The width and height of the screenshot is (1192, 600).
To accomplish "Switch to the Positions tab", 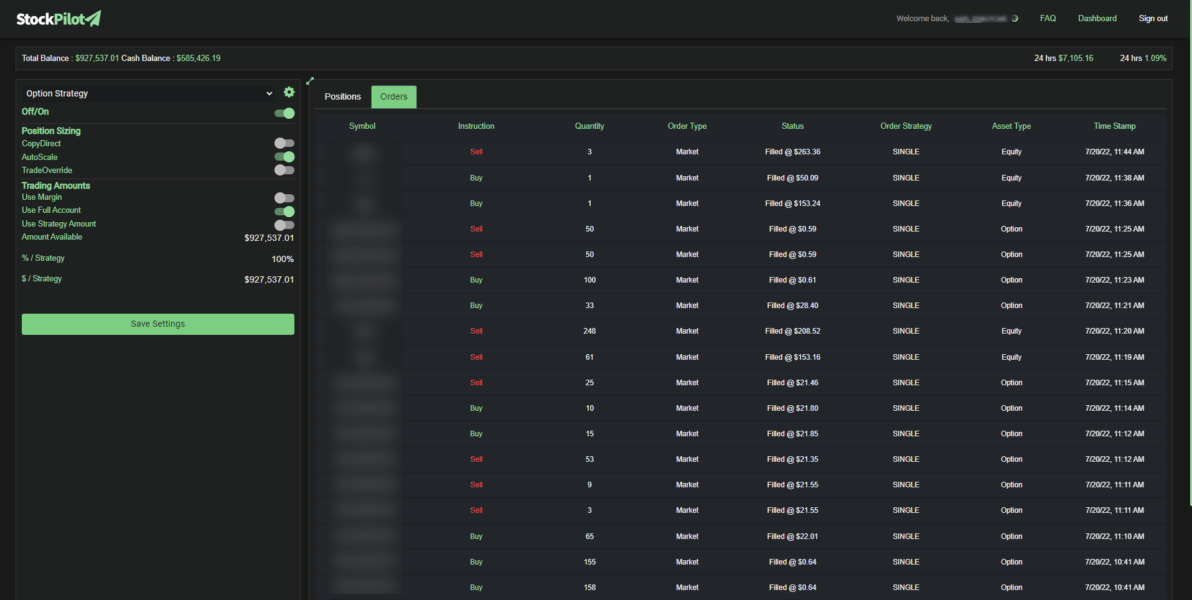I will [x=342, y=96].
